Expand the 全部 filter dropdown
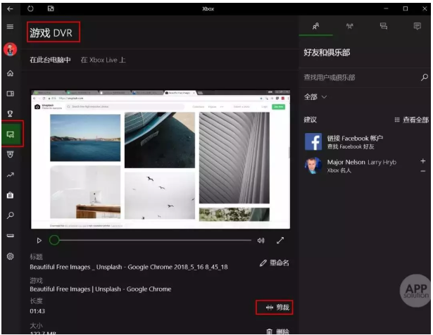The width and height of the screenshot is (433, 335). (315, 97)
